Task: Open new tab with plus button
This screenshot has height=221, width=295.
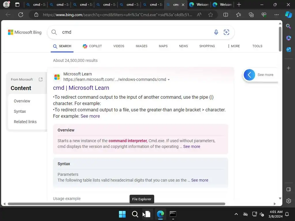Action: (239, 5)
